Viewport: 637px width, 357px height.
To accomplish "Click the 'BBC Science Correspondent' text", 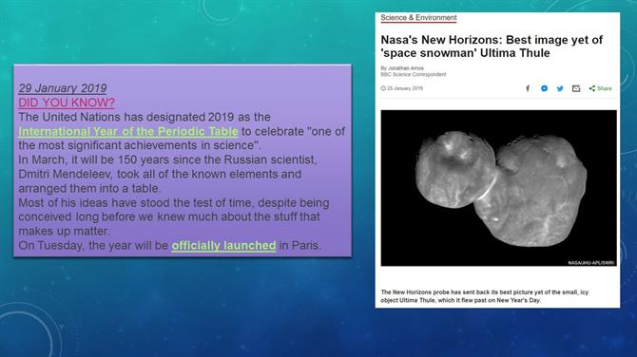I will [414, 75].
